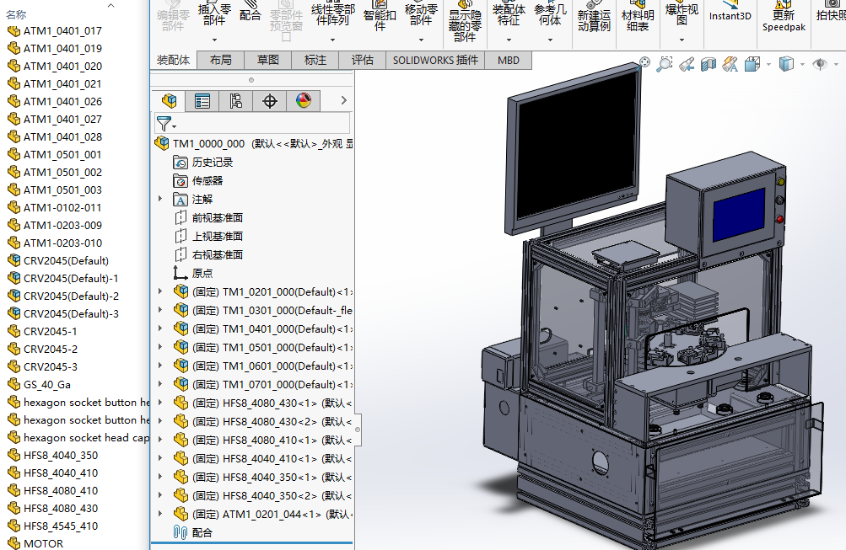Switch to the 草图 ribbon tab

pos(268,60)
